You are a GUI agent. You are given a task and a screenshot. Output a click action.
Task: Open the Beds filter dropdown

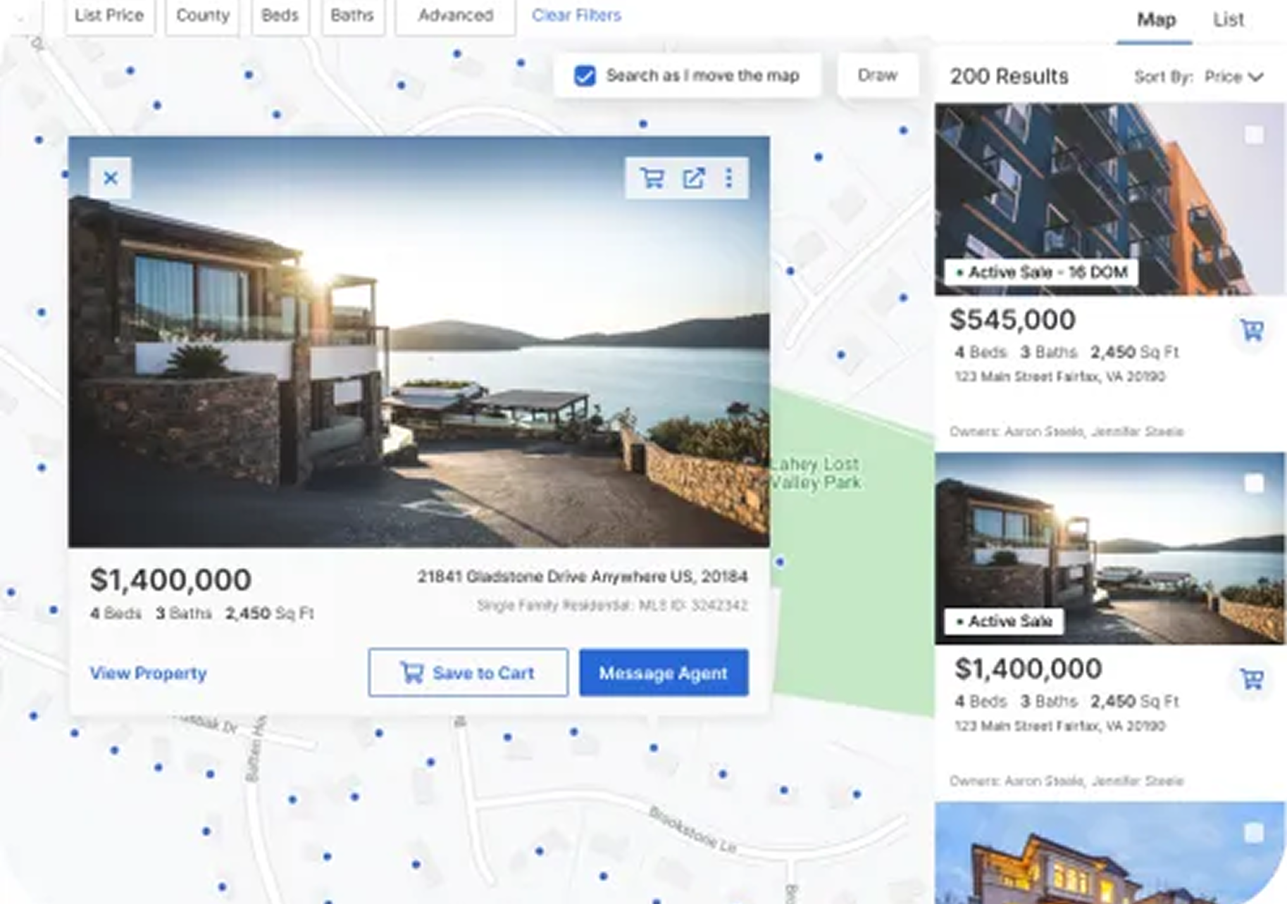[x=280, y=15]
